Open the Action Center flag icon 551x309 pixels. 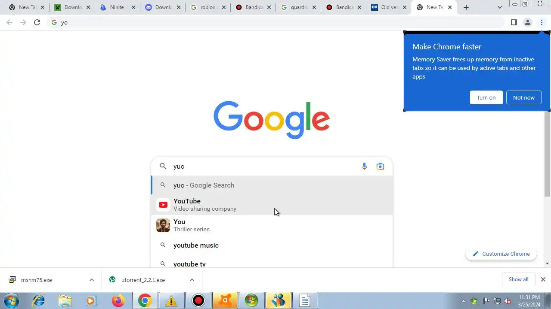[486, 301]
